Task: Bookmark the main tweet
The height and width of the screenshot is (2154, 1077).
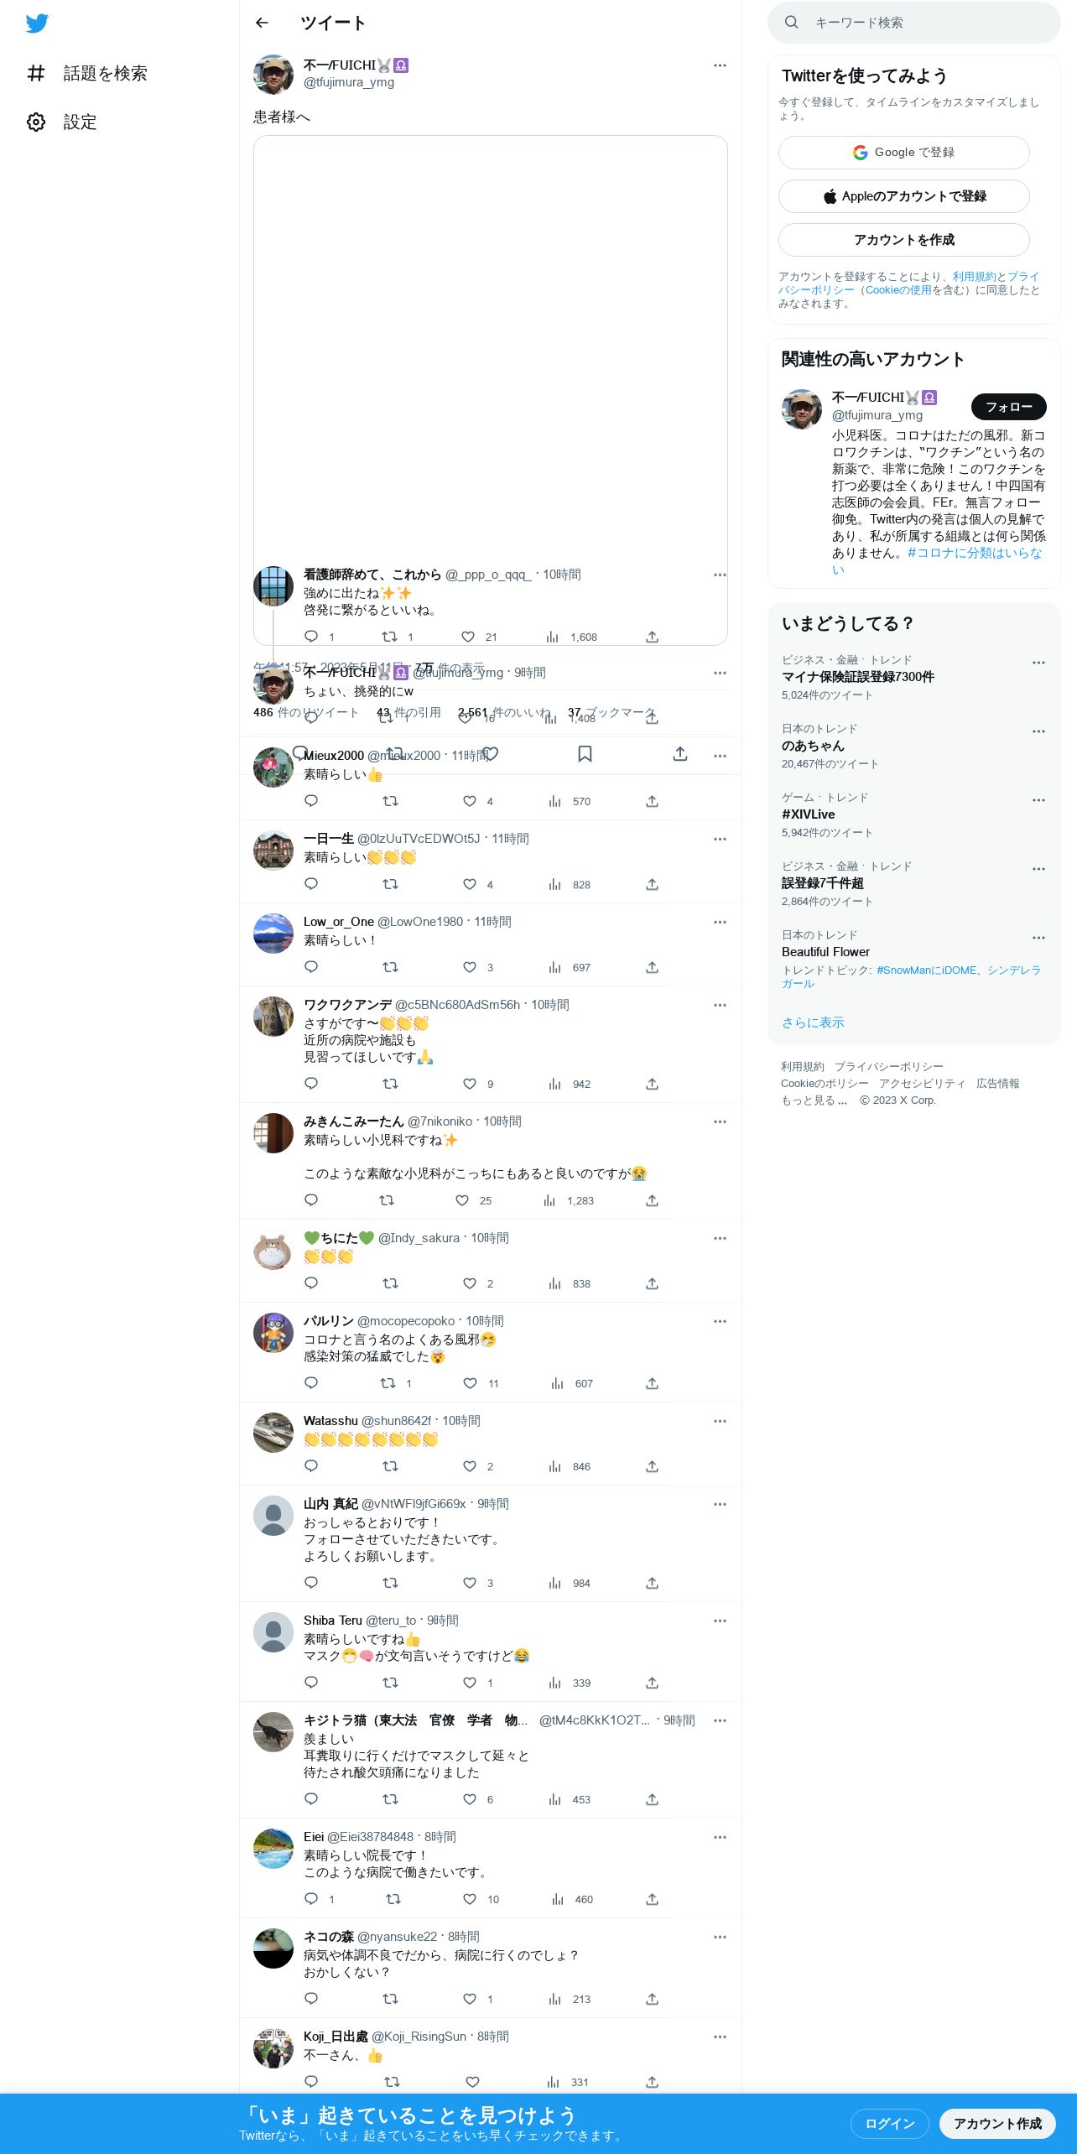Action: pos(585,754)
